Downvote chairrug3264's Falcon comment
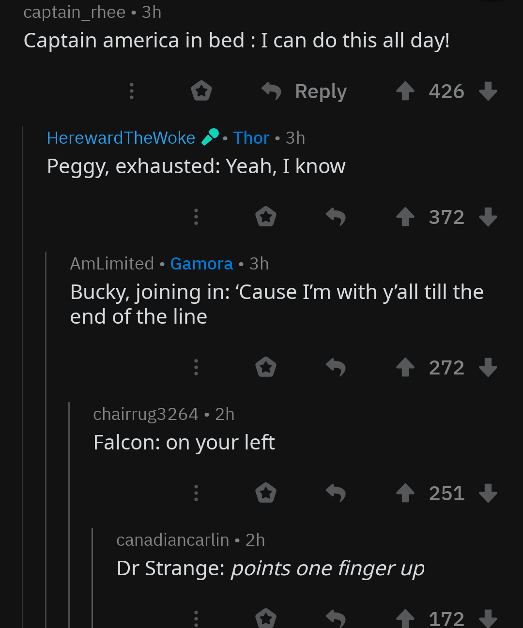The width and height of the screenshot is (523, 628). click(489, 493)
